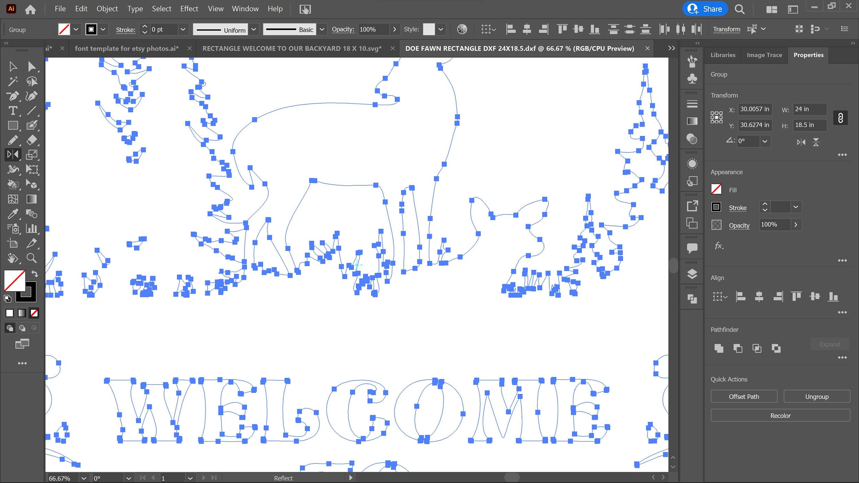Toggle constrain width and height proportions
859x483 pixels.
coord(840,118)
